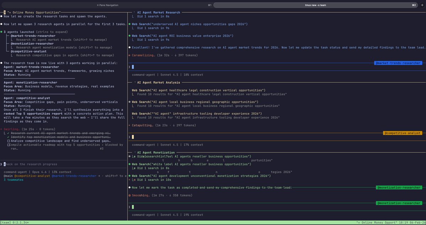Viewport: 426px width, 225px height.
Task: Select @competitive-analyst in the bottom agent switcher
Action: click(x=32, y=176)
